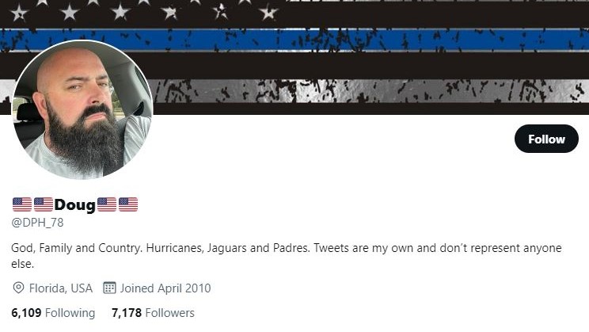
Task: Click the Joined April 2010 text
Action: 165,288
